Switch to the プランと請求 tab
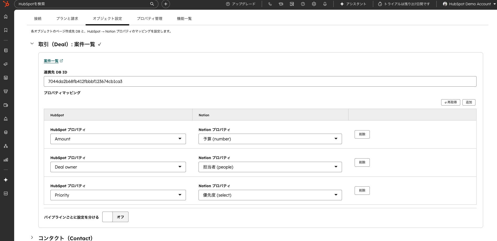This screenshot has height=241, width=497. pos(67,19)
